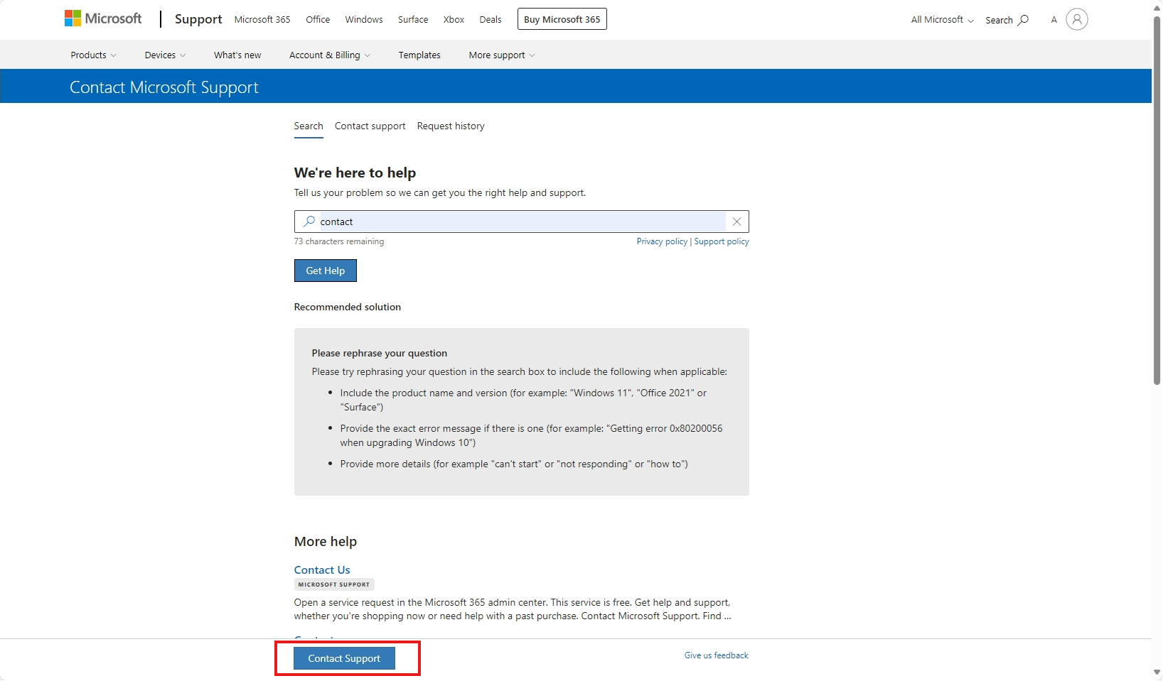
Task: Click the "Recommended solution" label
Action: (x=348, y=307)
